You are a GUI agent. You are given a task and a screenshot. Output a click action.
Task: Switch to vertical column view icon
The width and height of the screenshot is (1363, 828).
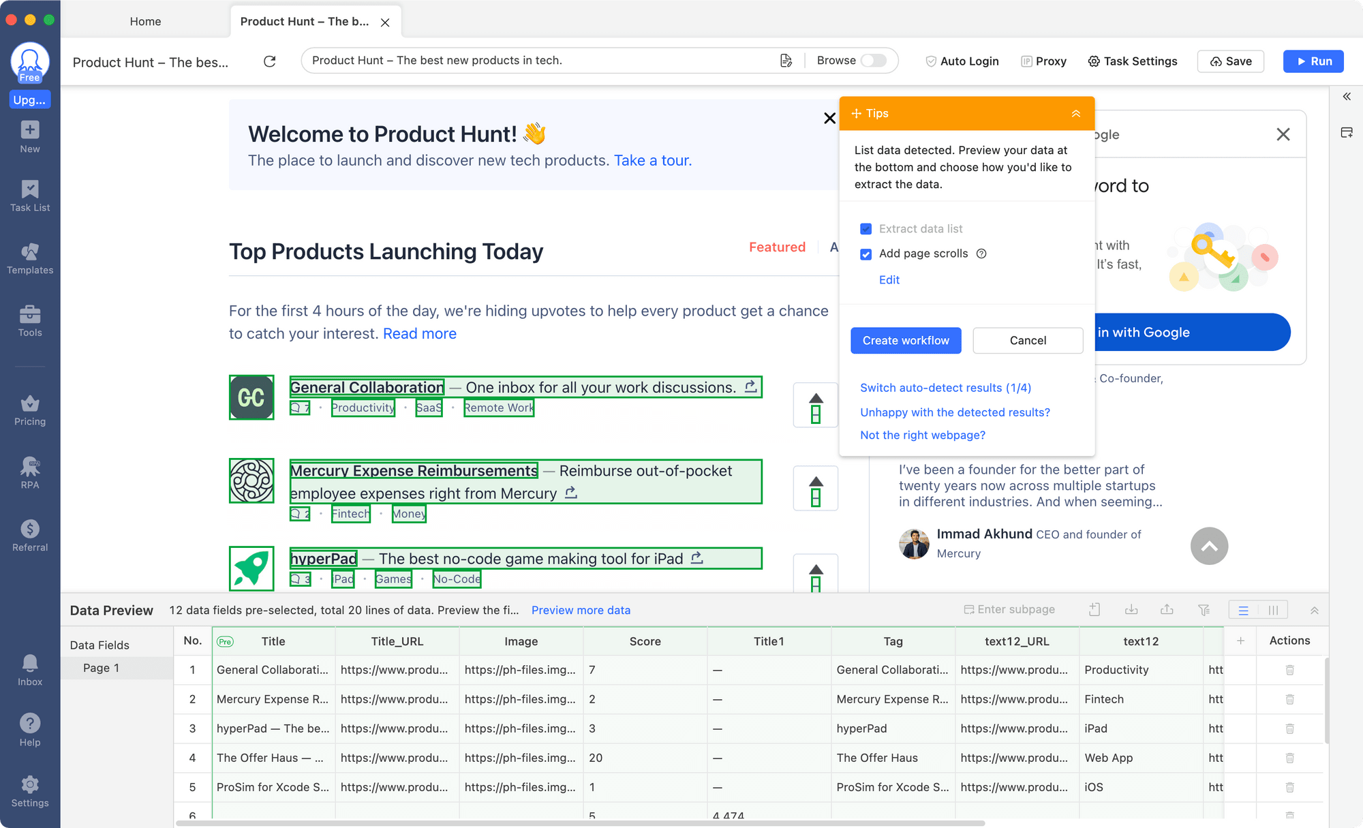pos(1273,610)
